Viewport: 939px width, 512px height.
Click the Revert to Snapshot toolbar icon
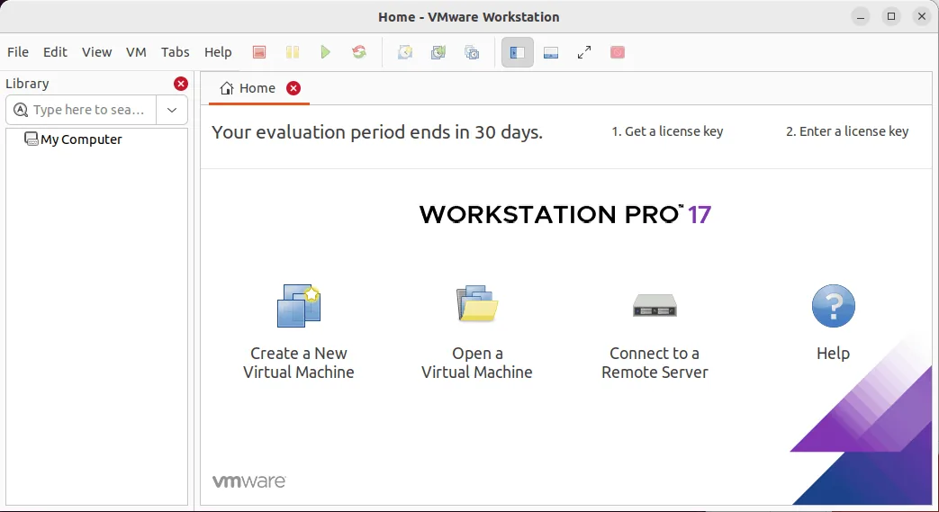(438, 53)
